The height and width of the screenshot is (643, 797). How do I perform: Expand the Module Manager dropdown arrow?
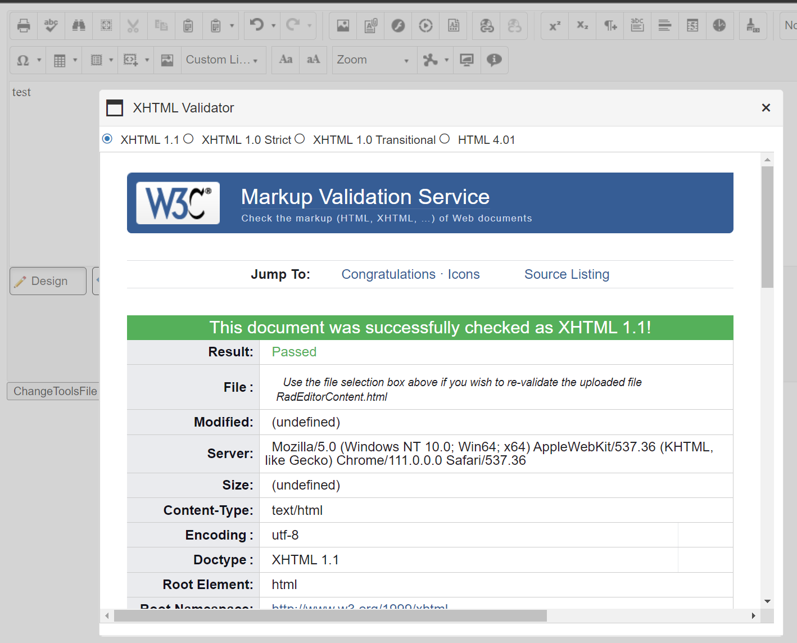coord(446,60)
